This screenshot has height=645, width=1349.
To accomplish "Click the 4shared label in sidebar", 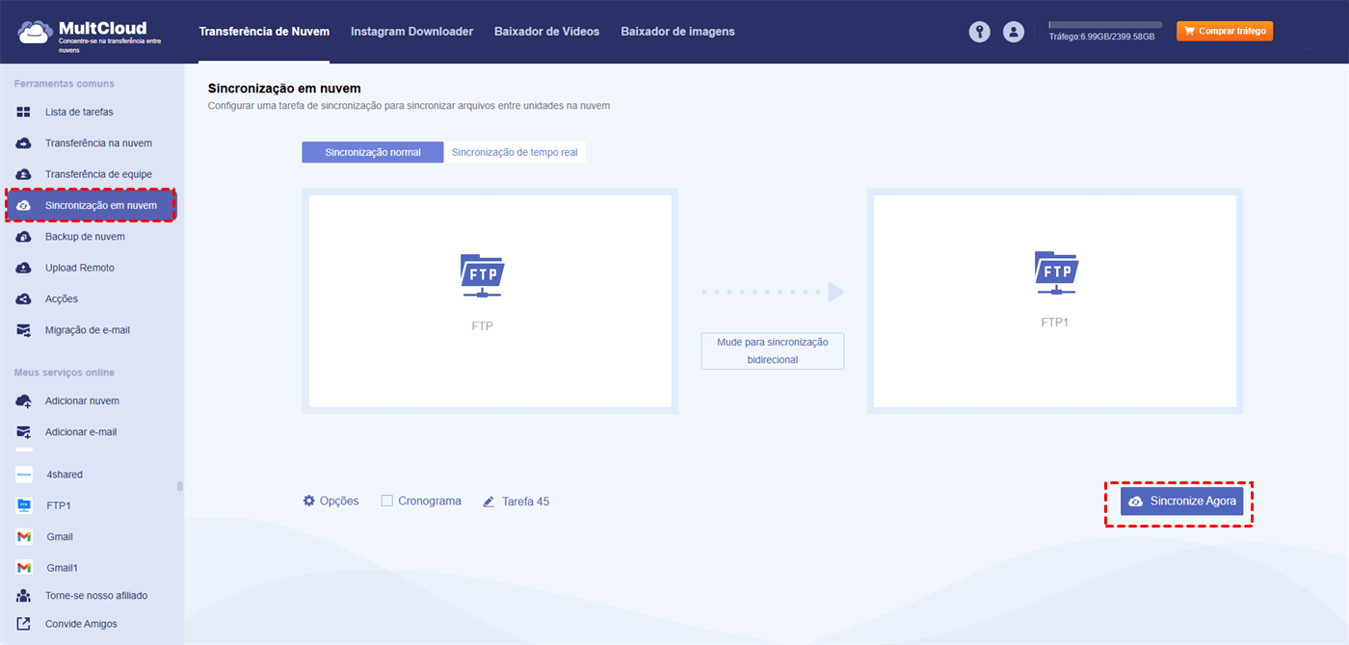I will click(65, 475).
